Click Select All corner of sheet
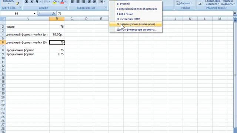This screenshot has height=133, width=237. [3, 19]
